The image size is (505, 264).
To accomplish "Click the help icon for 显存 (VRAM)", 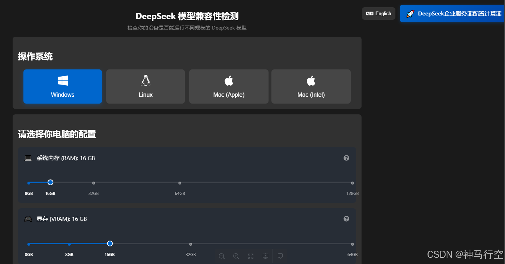I will click(x=346, y=219).
